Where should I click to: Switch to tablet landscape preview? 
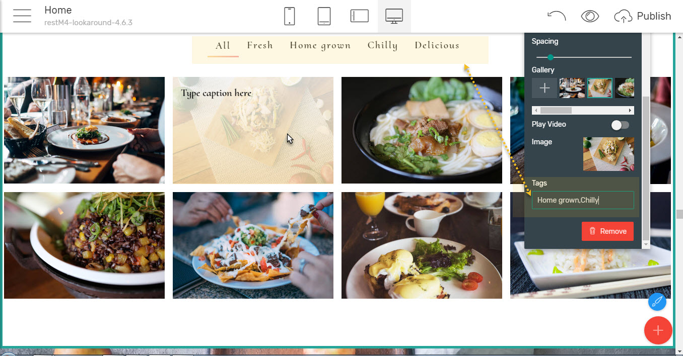(360, 16)
